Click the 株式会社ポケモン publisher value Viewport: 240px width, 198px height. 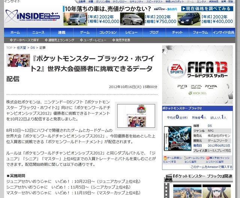[x=219, y=136]
